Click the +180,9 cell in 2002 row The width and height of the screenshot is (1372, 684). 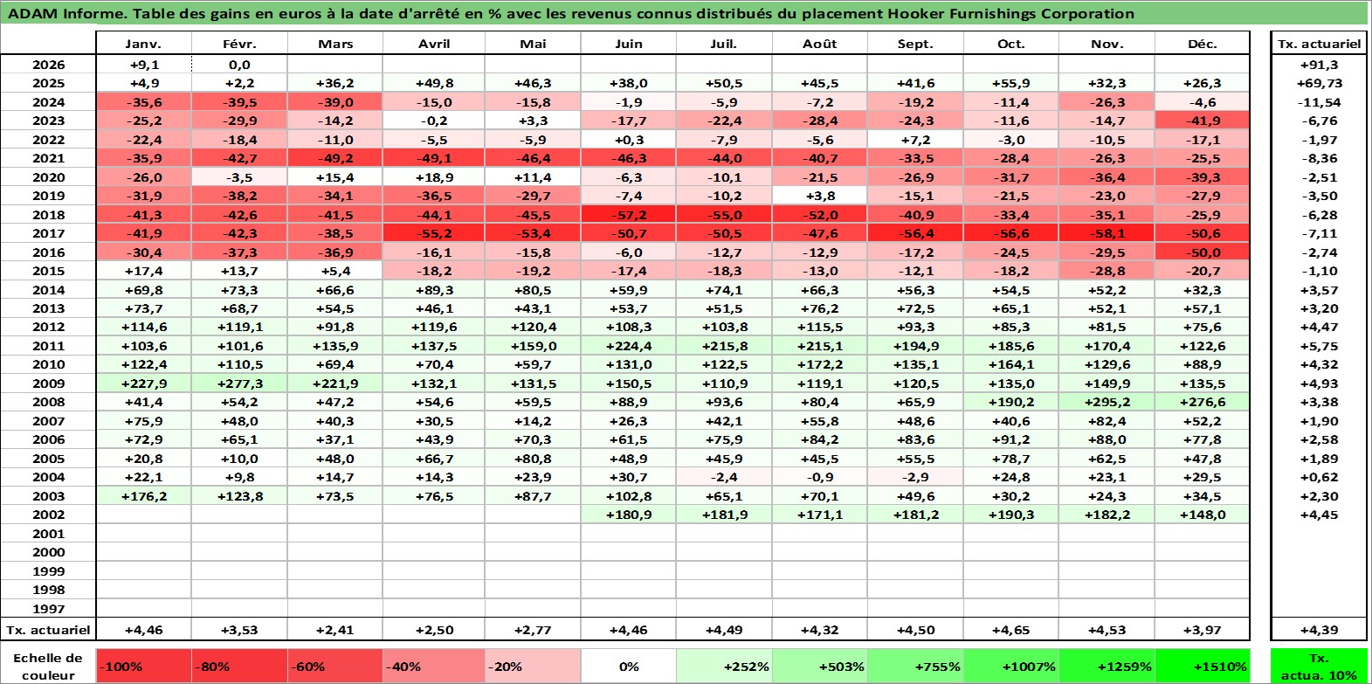(629, 515)
